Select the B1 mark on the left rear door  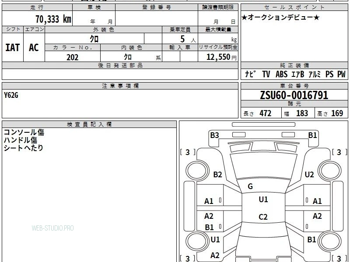210,228
